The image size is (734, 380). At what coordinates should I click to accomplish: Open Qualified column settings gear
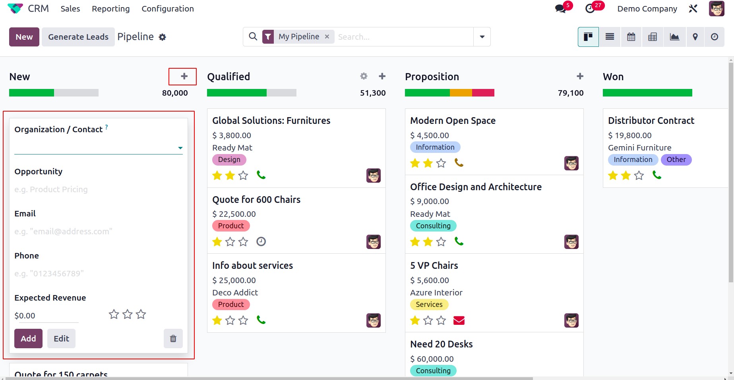[364, 76]
